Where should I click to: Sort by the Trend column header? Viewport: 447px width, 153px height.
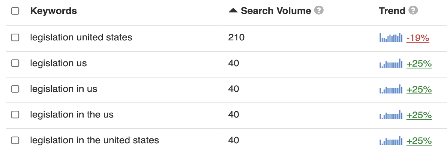pos(392,11)
